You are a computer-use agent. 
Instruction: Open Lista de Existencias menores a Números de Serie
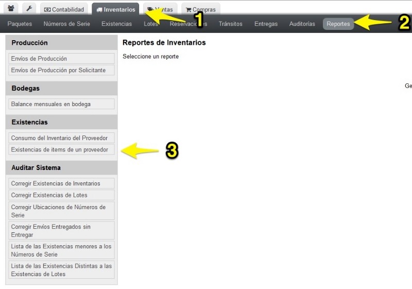61,250
